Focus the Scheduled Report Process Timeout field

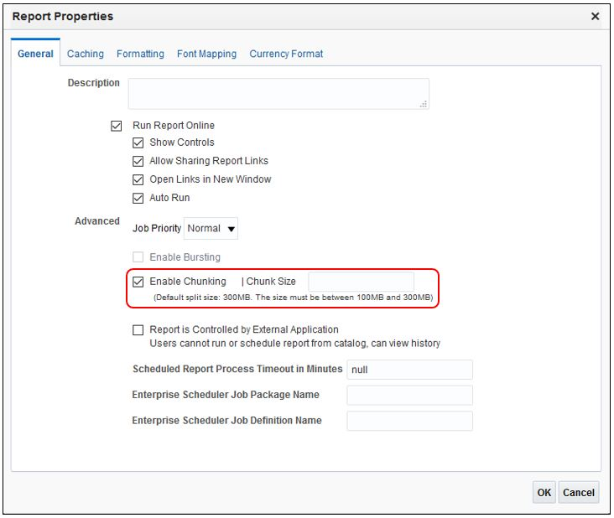[409, 370]
